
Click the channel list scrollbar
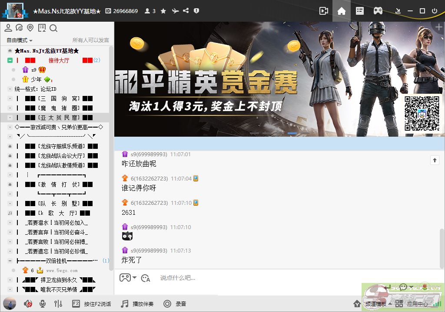pos(111,159)
